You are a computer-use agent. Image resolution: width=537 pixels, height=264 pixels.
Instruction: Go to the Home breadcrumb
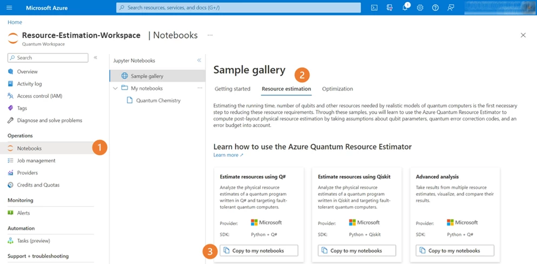tap(15, 22)
